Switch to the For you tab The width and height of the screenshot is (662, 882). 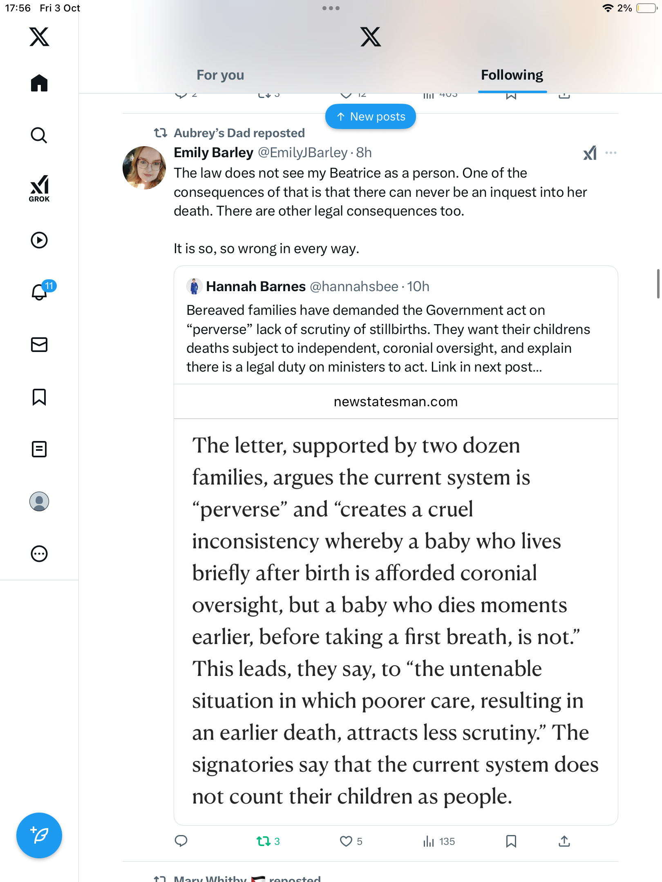tap(220, 75)
